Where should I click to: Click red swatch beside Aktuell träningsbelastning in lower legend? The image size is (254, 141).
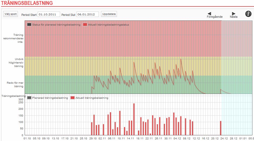(73, 98)
